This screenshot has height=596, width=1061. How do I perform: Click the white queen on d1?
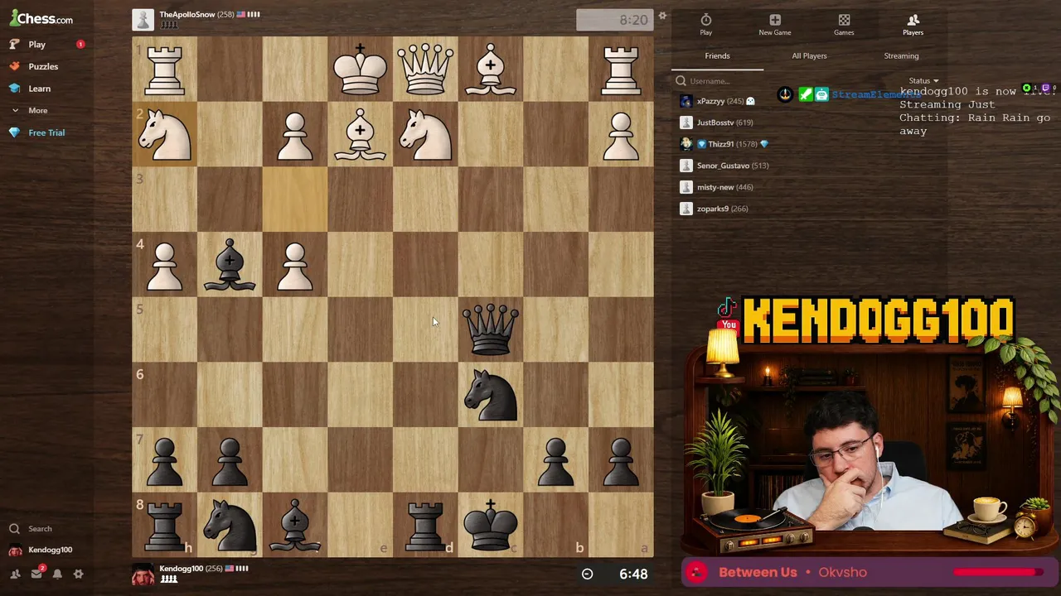pyautogui.click(x=425, y=69)
